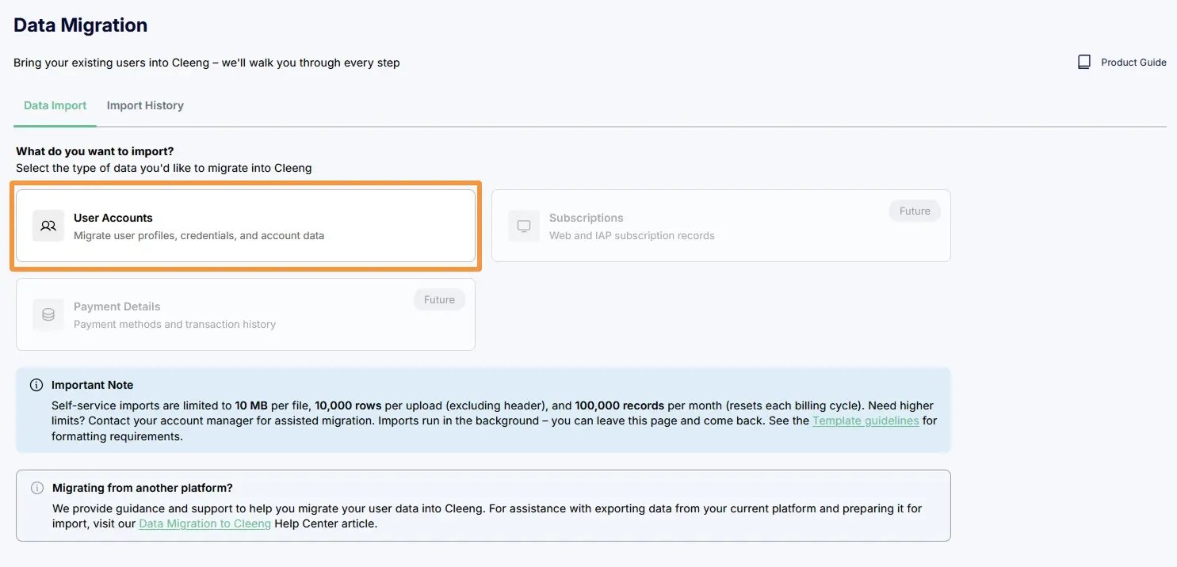This screenshot has width=1177, height=567.
Task: Open the Product Guide book icon
Action: (1084, 62)
